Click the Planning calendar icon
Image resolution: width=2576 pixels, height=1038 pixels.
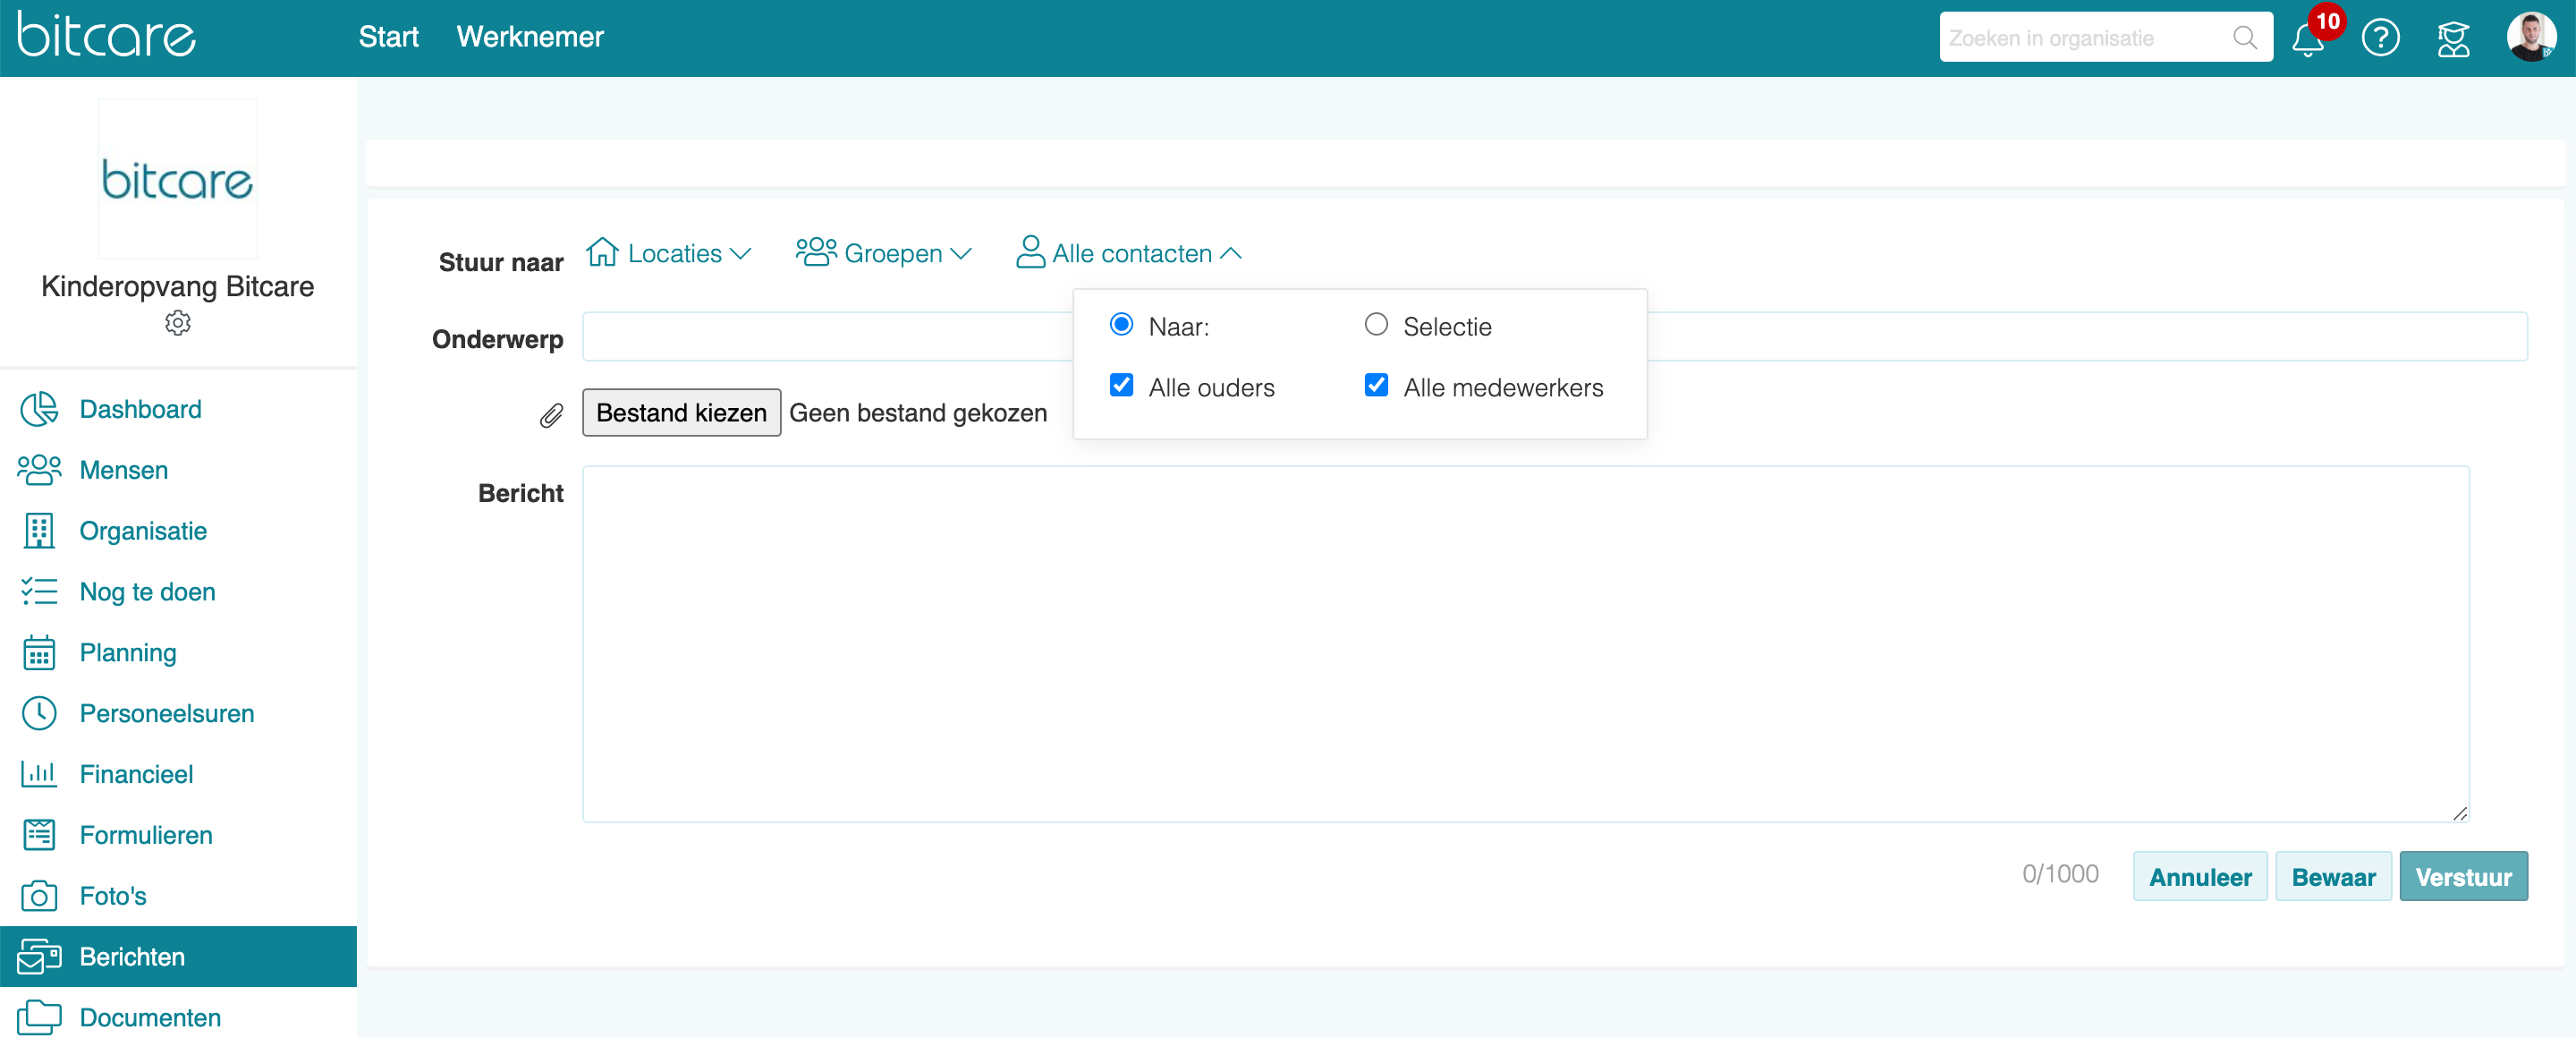[39, 652]
